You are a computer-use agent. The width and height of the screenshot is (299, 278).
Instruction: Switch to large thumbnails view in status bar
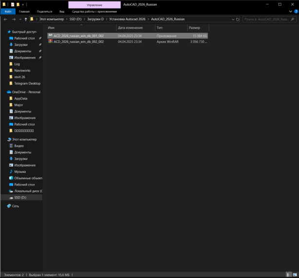296,275
